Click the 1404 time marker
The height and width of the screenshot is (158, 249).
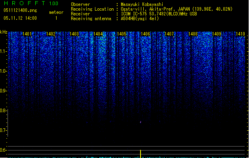(98, 34)
